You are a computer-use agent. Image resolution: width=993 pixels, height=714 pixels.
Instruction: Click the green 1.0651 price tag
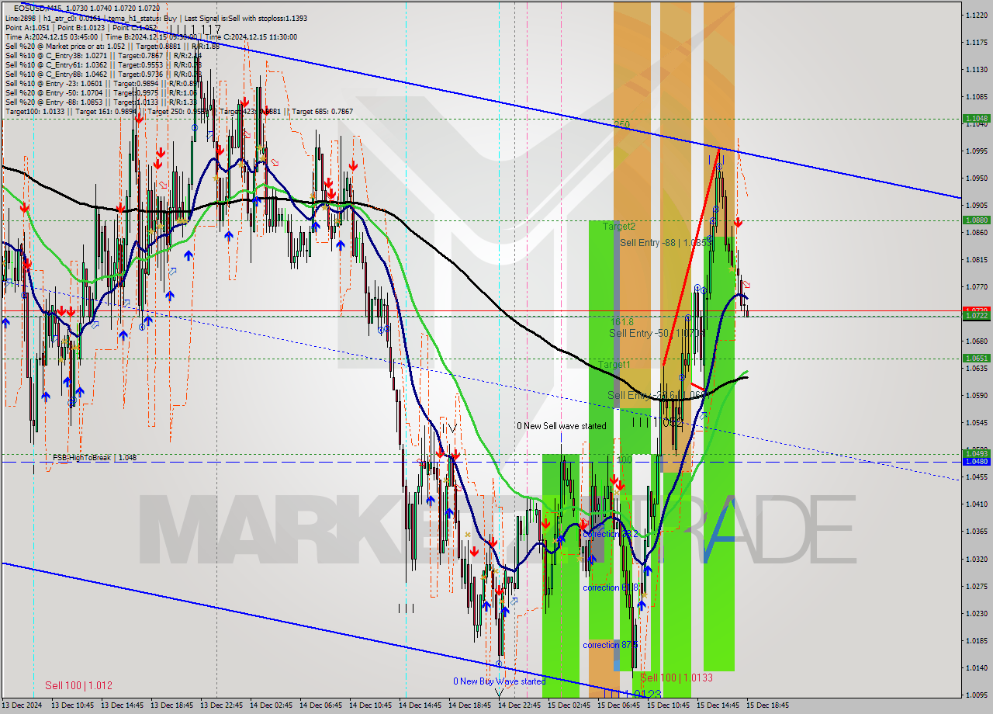pyautogui.click(x=976, y=358)
